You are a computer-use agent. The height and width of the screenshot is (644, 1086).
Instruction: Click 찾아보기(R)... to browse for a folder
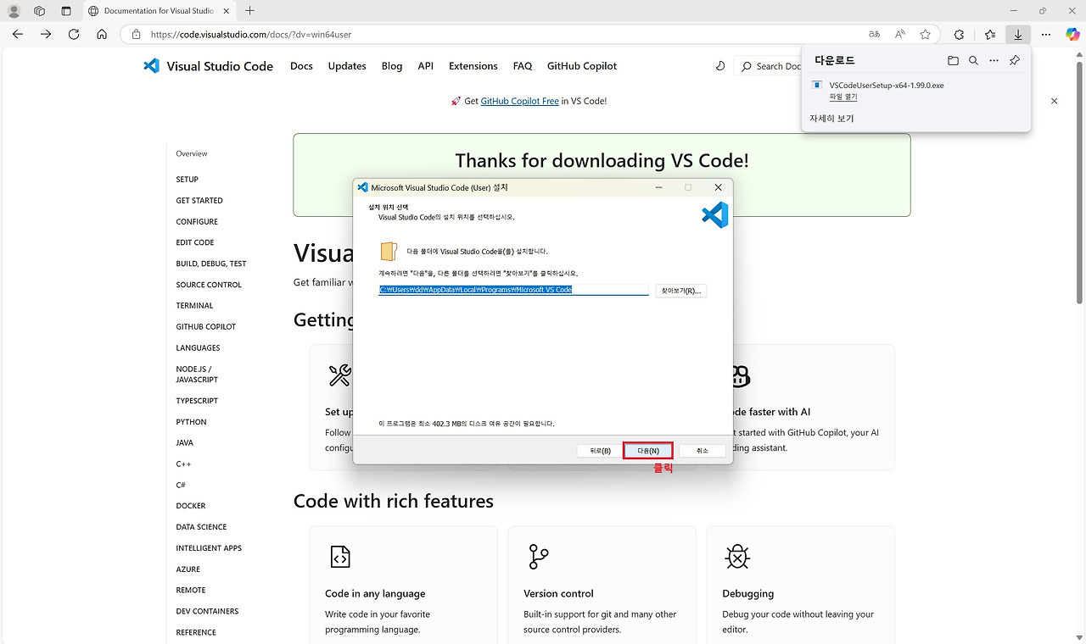681,291
